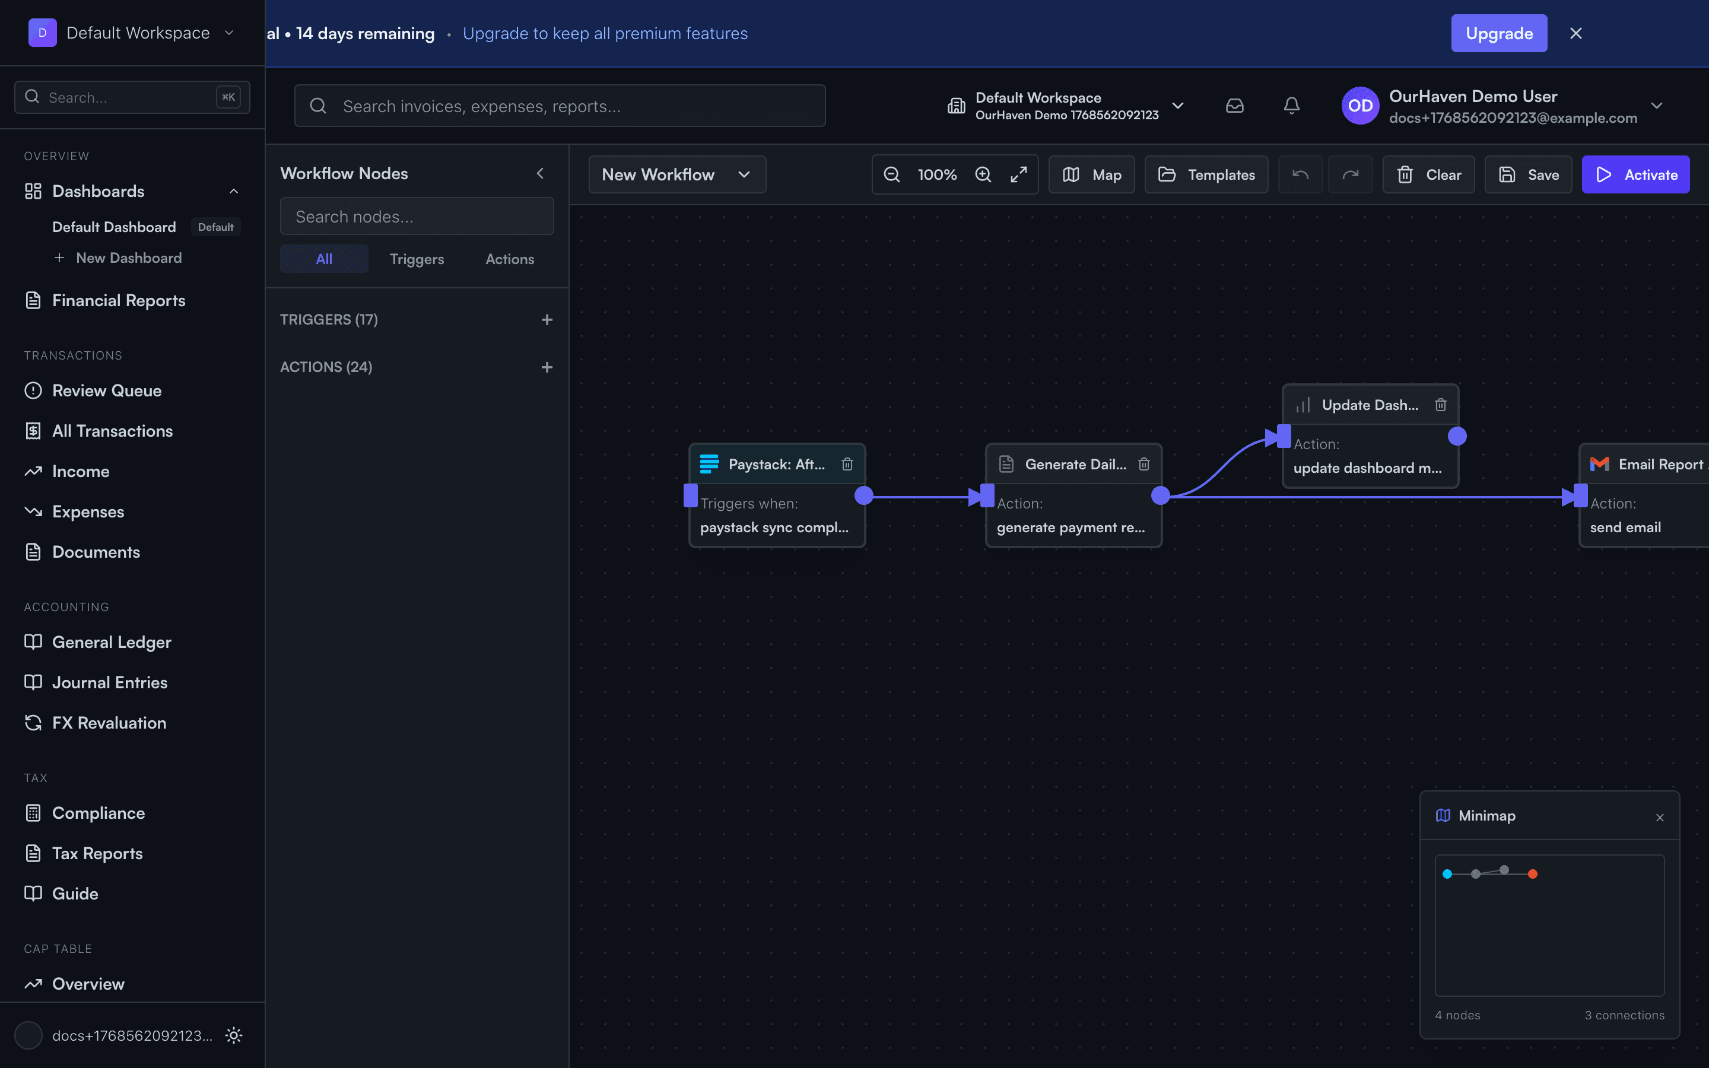1709x1068 pixels.
Task: Switch to the Actions tab
Action: [509, 259]
